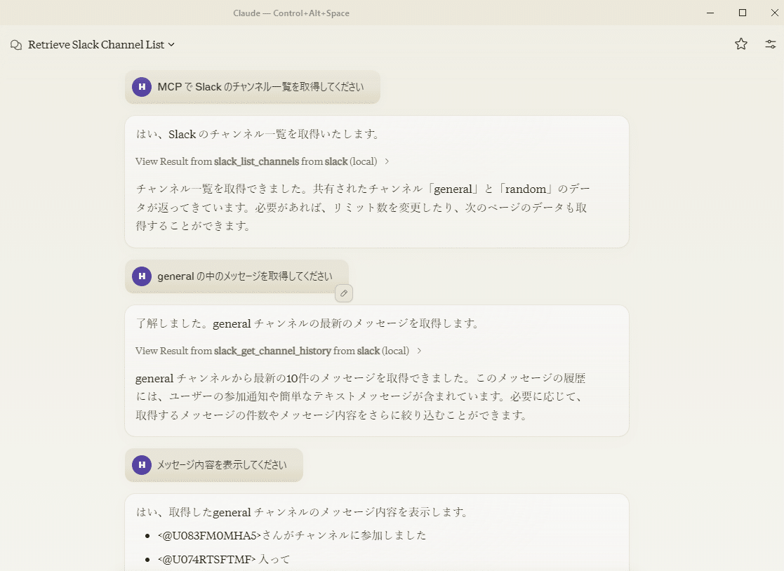Image resolution: width=784 pixels, height=571 pixels.
Task: Click the Claude — Control+Alt+Space title bar
Action: tap(291, 13)
